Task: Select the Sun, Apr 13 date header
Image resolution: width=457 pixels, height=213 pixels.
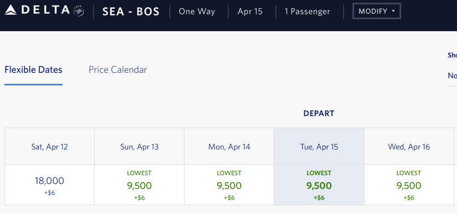Action: tap(140, 147)
